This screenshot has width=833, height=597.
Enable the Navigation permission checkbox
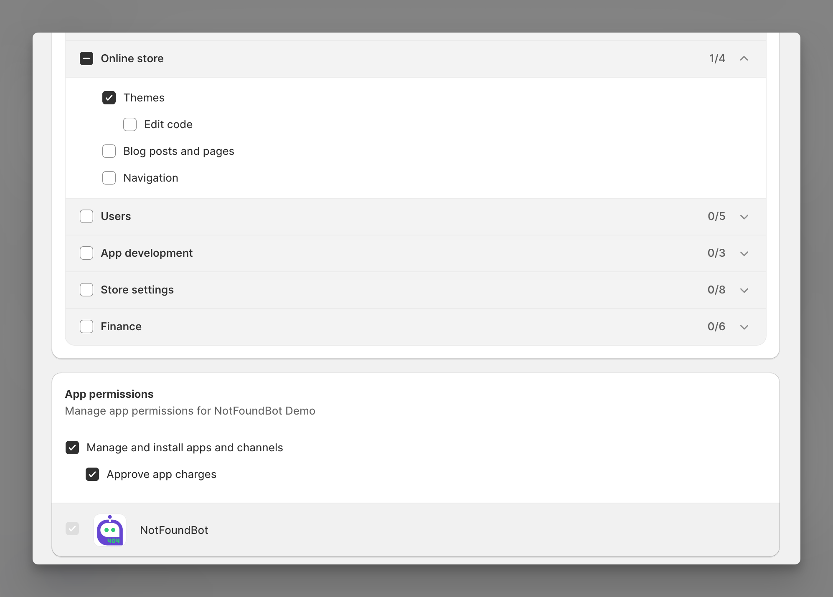tap(109, 178)
